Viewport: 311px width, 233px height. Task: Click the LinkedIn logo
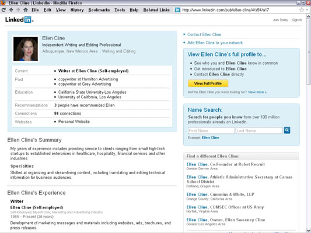[x=19, y=20]
